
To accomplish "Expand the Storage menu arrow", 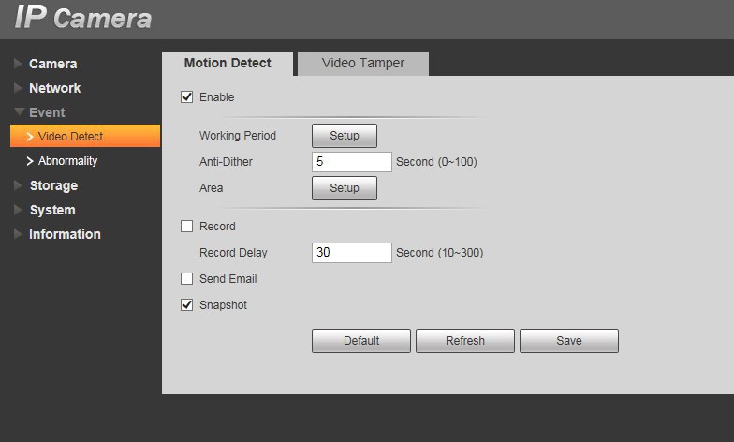I will click(18, 185).
